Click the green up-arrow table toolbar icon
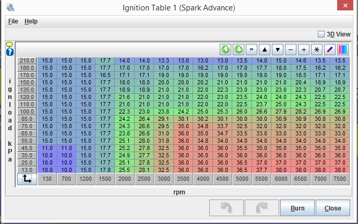The height and width of the screenshot is (224, 358). pos(225,49)
